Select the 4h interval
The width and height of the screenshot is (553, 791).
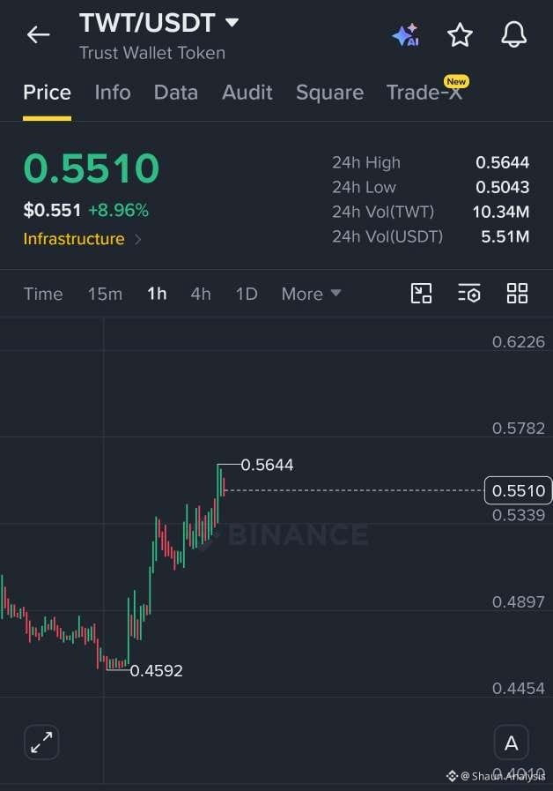click(x=201, y=294)
